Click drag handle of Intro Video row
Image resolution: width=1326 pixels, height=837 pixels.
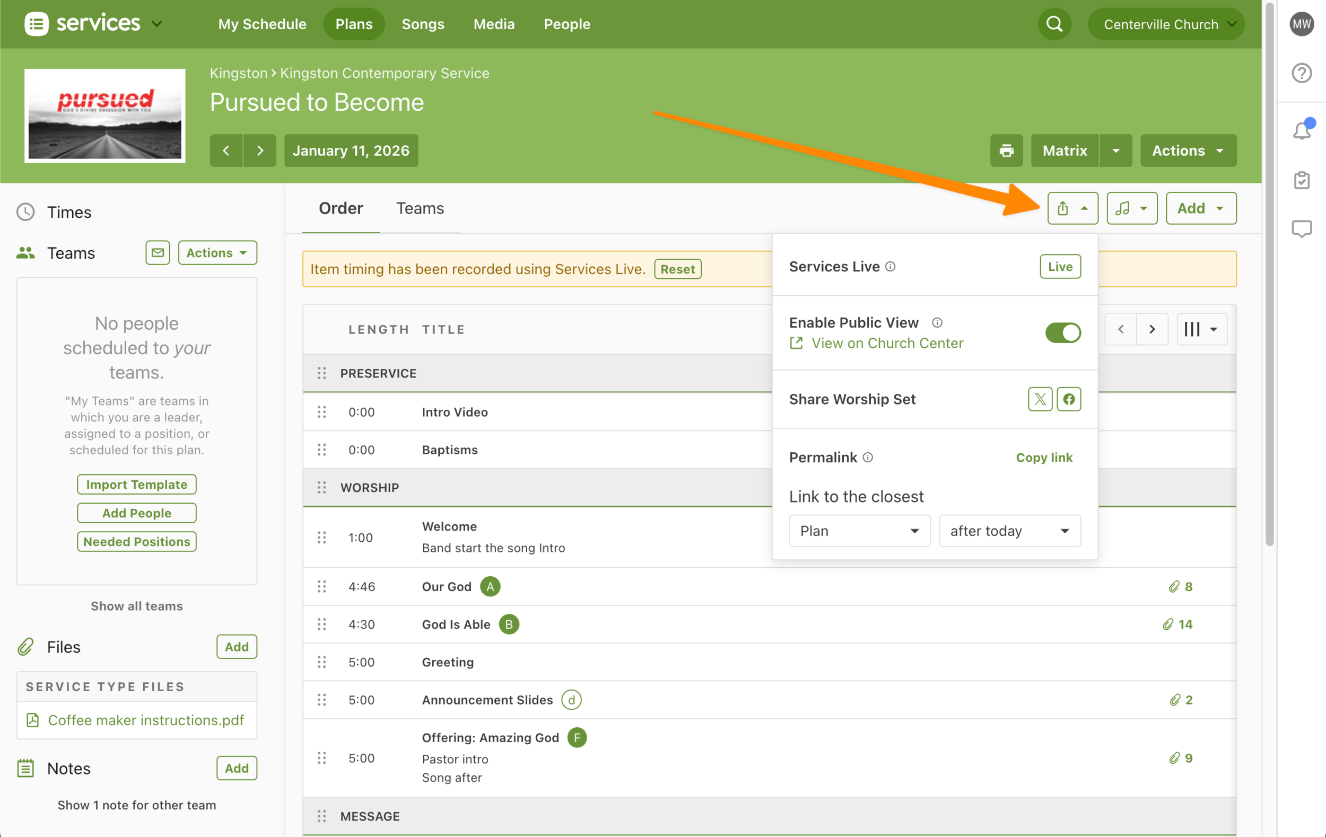[x=321, y=412]
